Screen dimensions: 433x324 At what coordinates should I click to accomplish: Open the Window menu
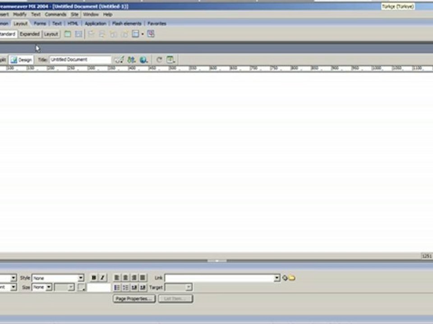tap(91, 14)
